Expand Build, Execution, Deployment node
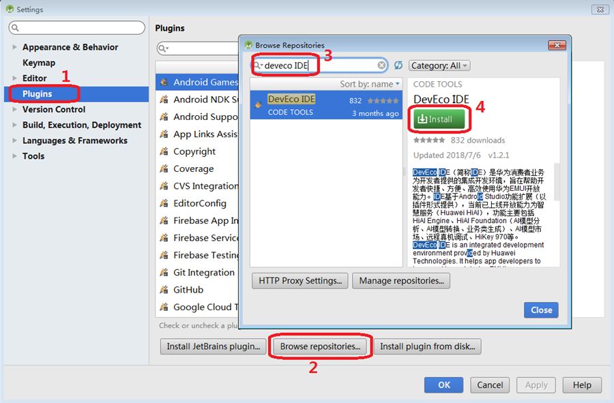The image size is (614, 403). click(15, 125)
